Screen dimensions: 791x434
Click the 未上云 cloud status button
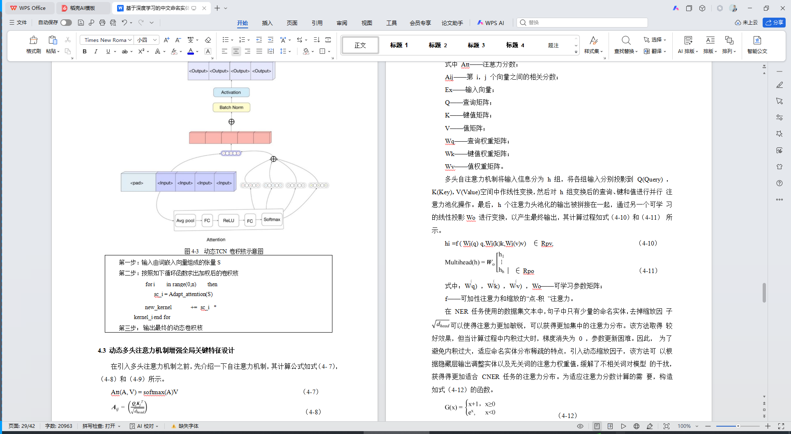(746, 23)
